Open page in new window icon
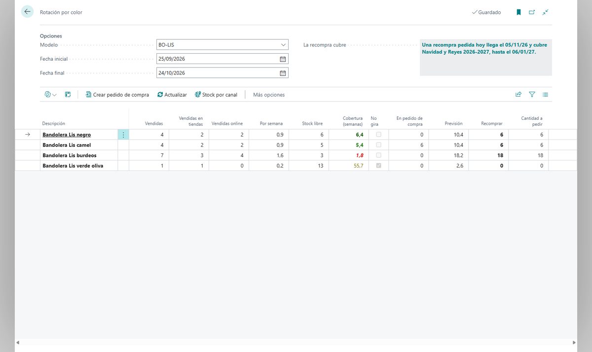 pos(532,12)
